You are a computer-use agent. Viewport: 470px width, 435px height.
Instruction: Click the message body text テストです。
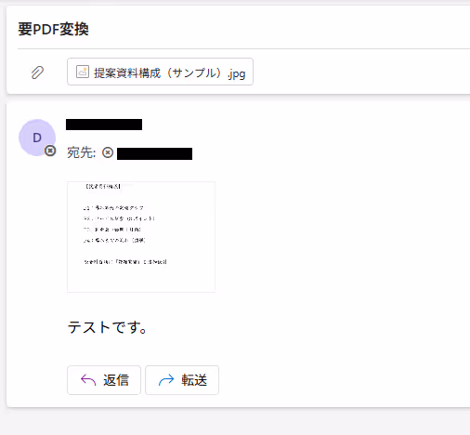tap(107, 327)
